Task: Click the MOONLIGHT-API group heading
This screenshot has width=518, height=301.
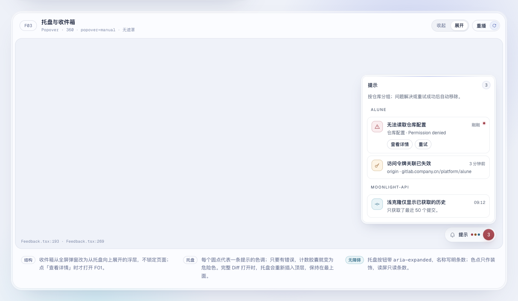Action: click(390, 187)
